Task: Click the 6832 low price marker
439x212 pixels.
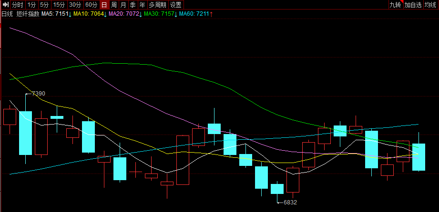Action: (290, 202)
